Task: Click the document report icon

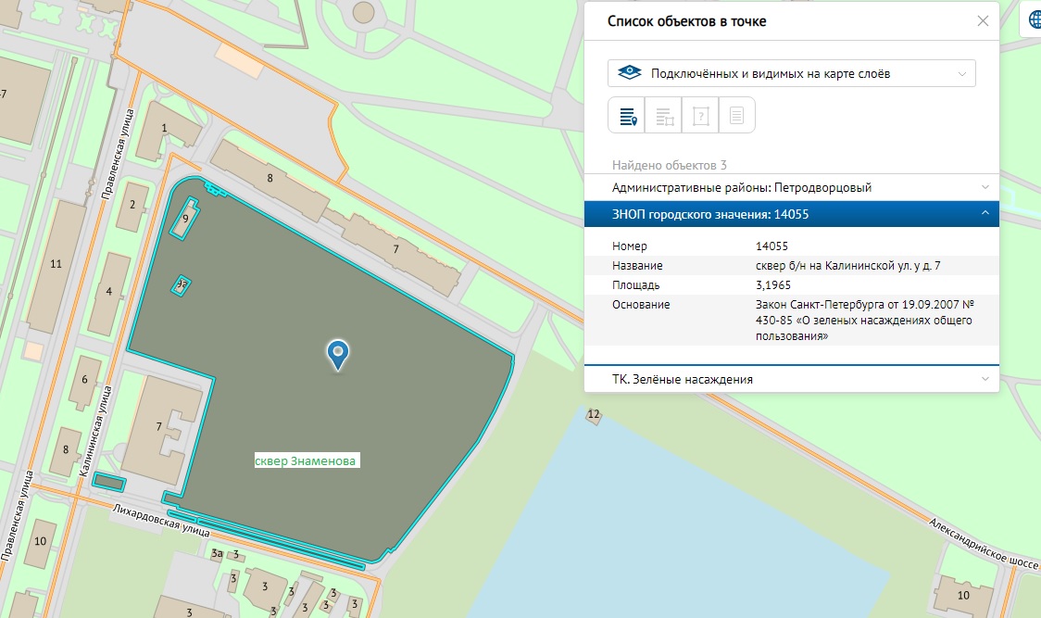Action: (x=736, y=116)
